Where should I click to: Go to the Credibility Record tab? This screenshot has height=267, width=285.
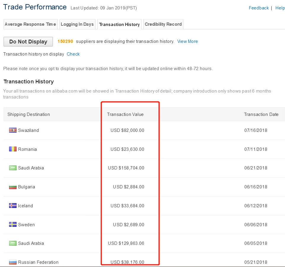coord(163,24)
